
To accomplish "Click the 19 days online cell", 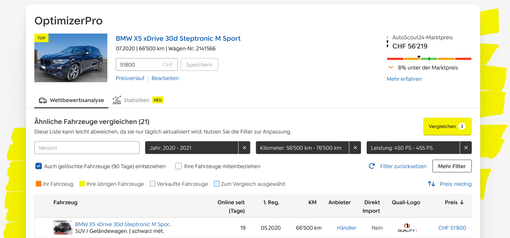I will point(243,228).
